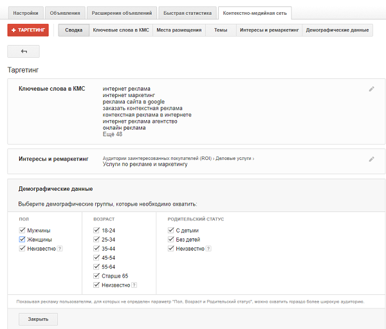Image resolution: width=386 pixels, height=329 pixels.
Task: Click the pencil edit icon for Ключевые слова в КМС
Action: [371, 89]
